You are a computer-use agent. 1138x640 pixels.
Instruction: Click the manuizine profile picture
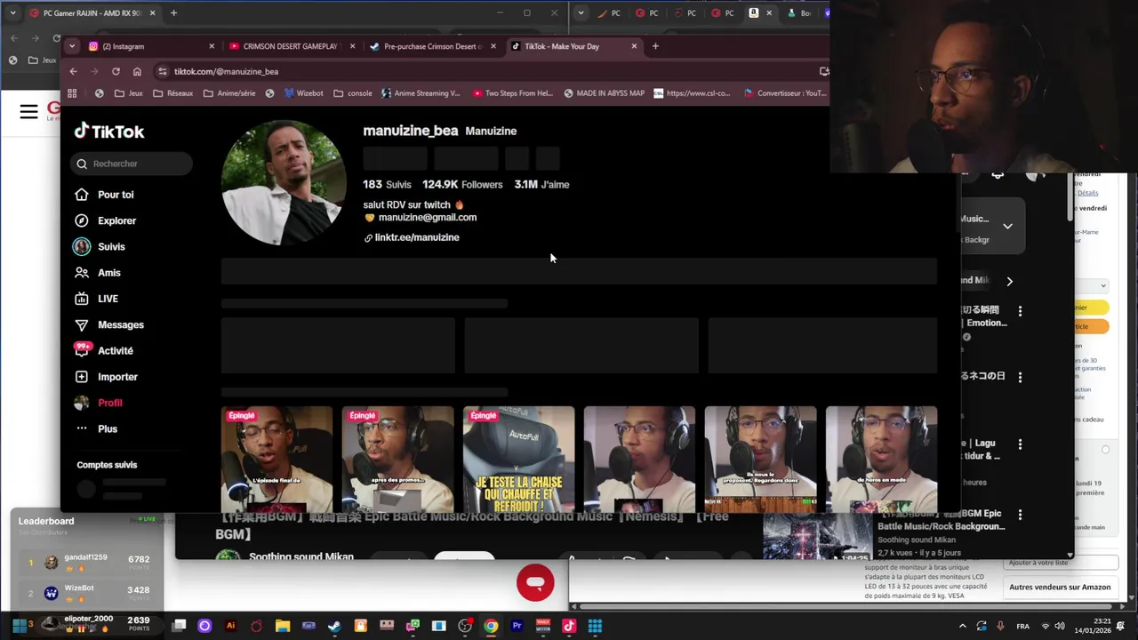(x=283, y=182)
